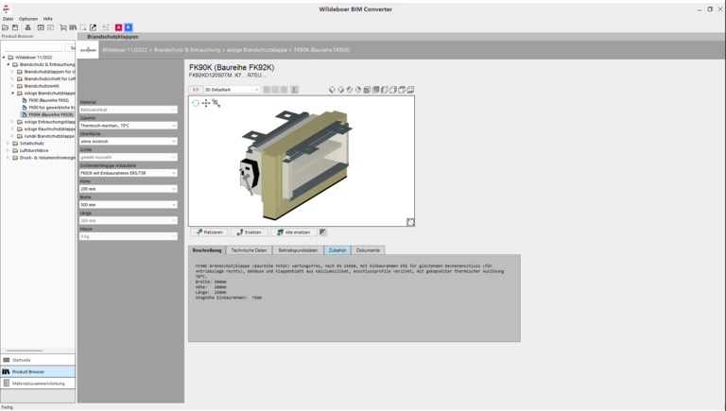Click the second cube face-view icon
Screen dimensions: 726x411
[x=375, y=90]
